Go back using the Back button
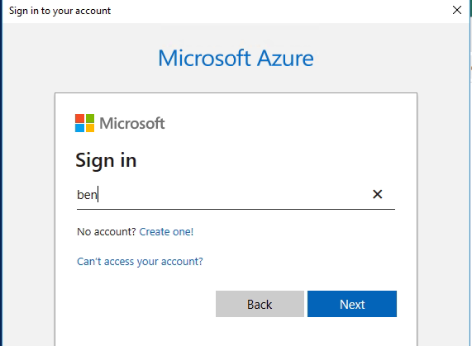 pos(260,304)
